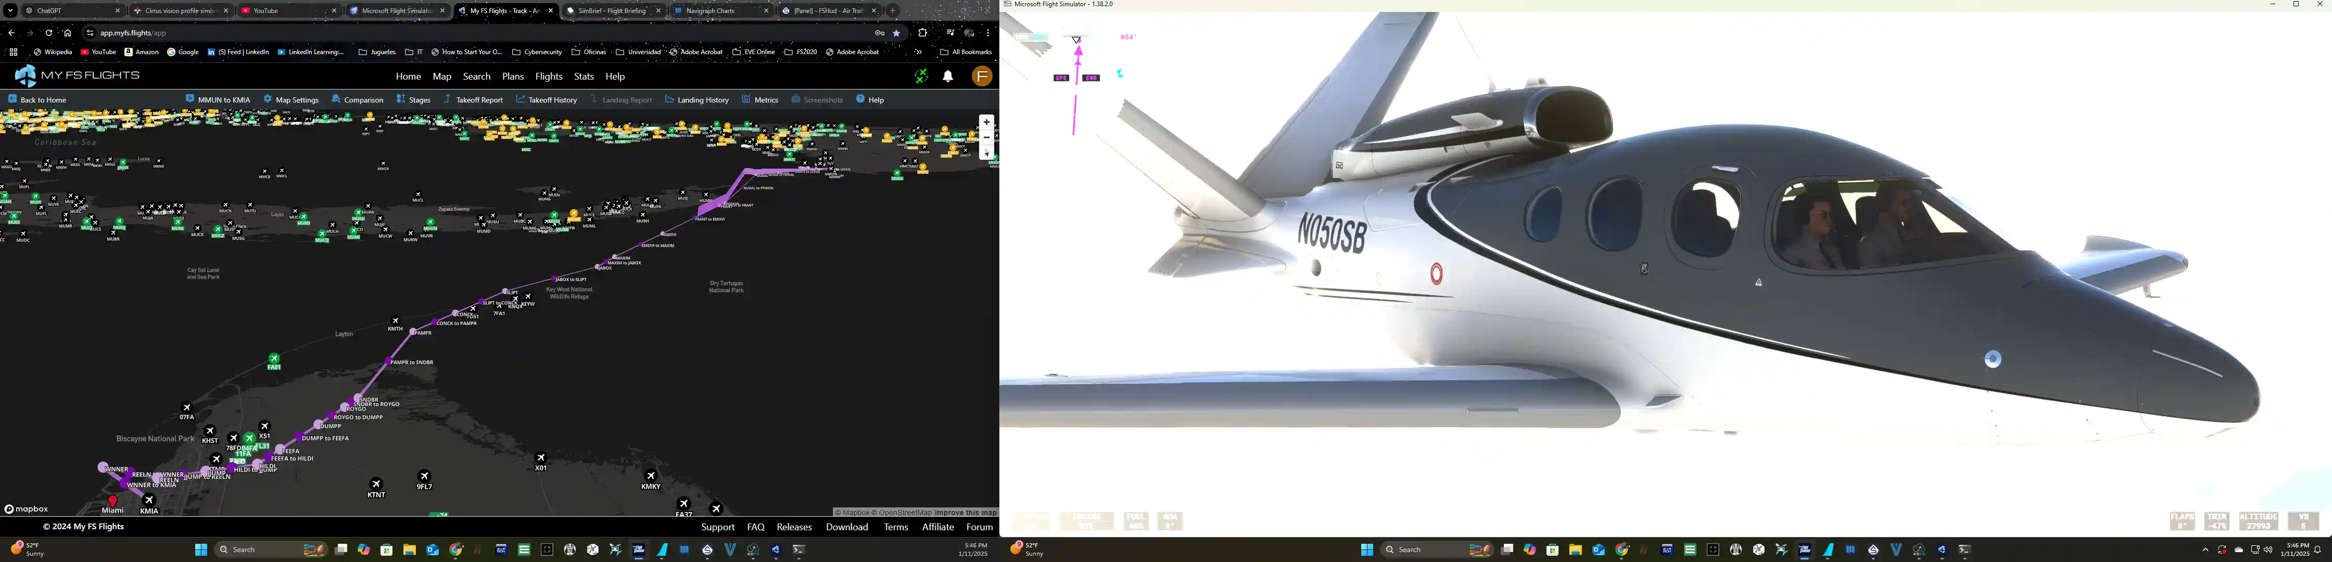Open the toolbar Help with question icon
Image resolution: width=2332 pixels, height=562 pixels.
(870, 99)
